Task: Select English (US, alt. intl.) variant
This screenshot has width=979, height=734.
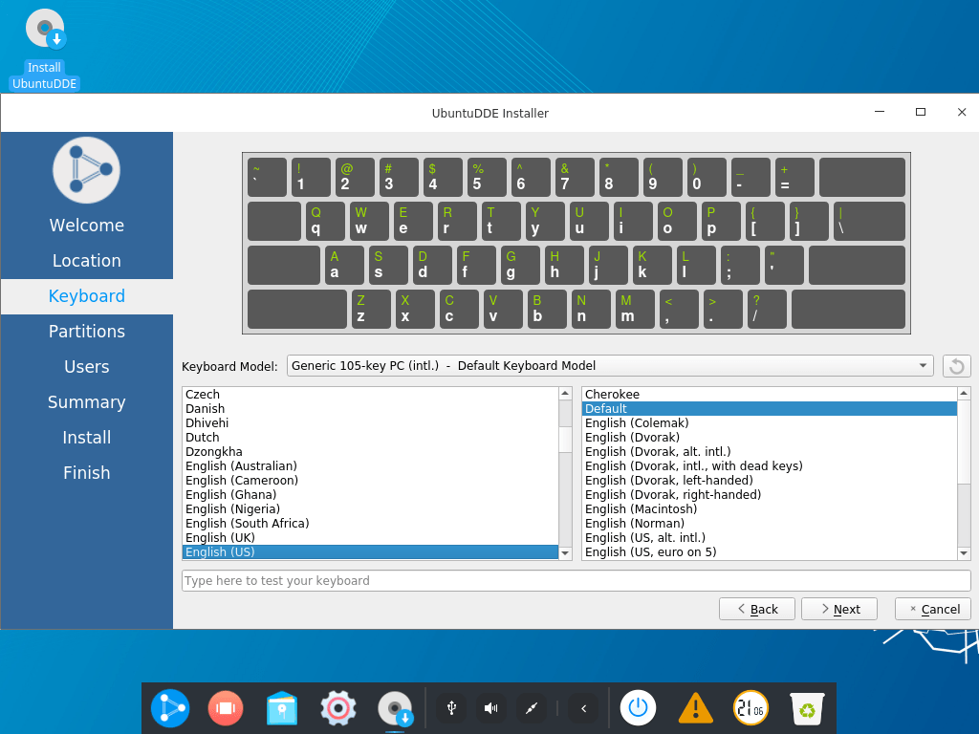Action: click(x=770, y=538)
